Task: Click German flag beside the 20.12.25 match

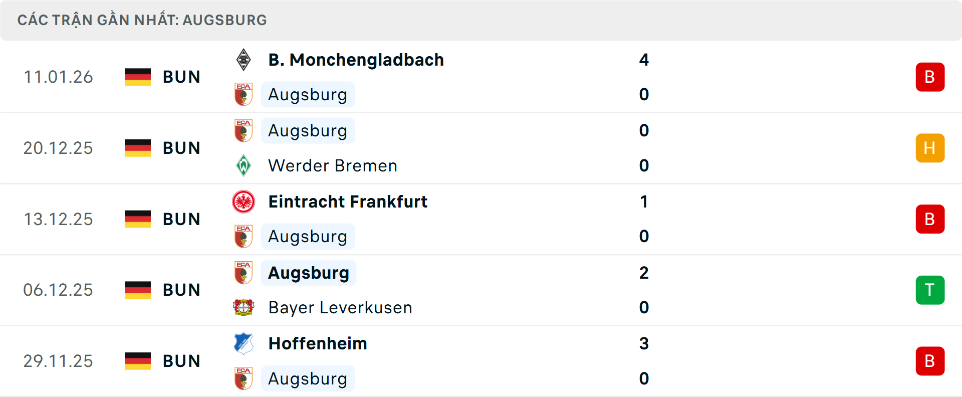Action: 138,148
